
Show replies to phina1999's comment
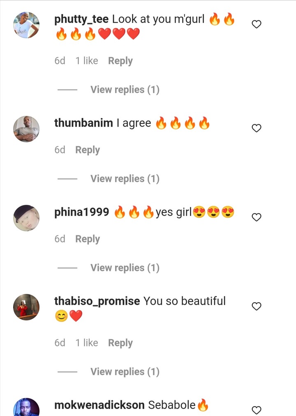[x=125, y=268]
